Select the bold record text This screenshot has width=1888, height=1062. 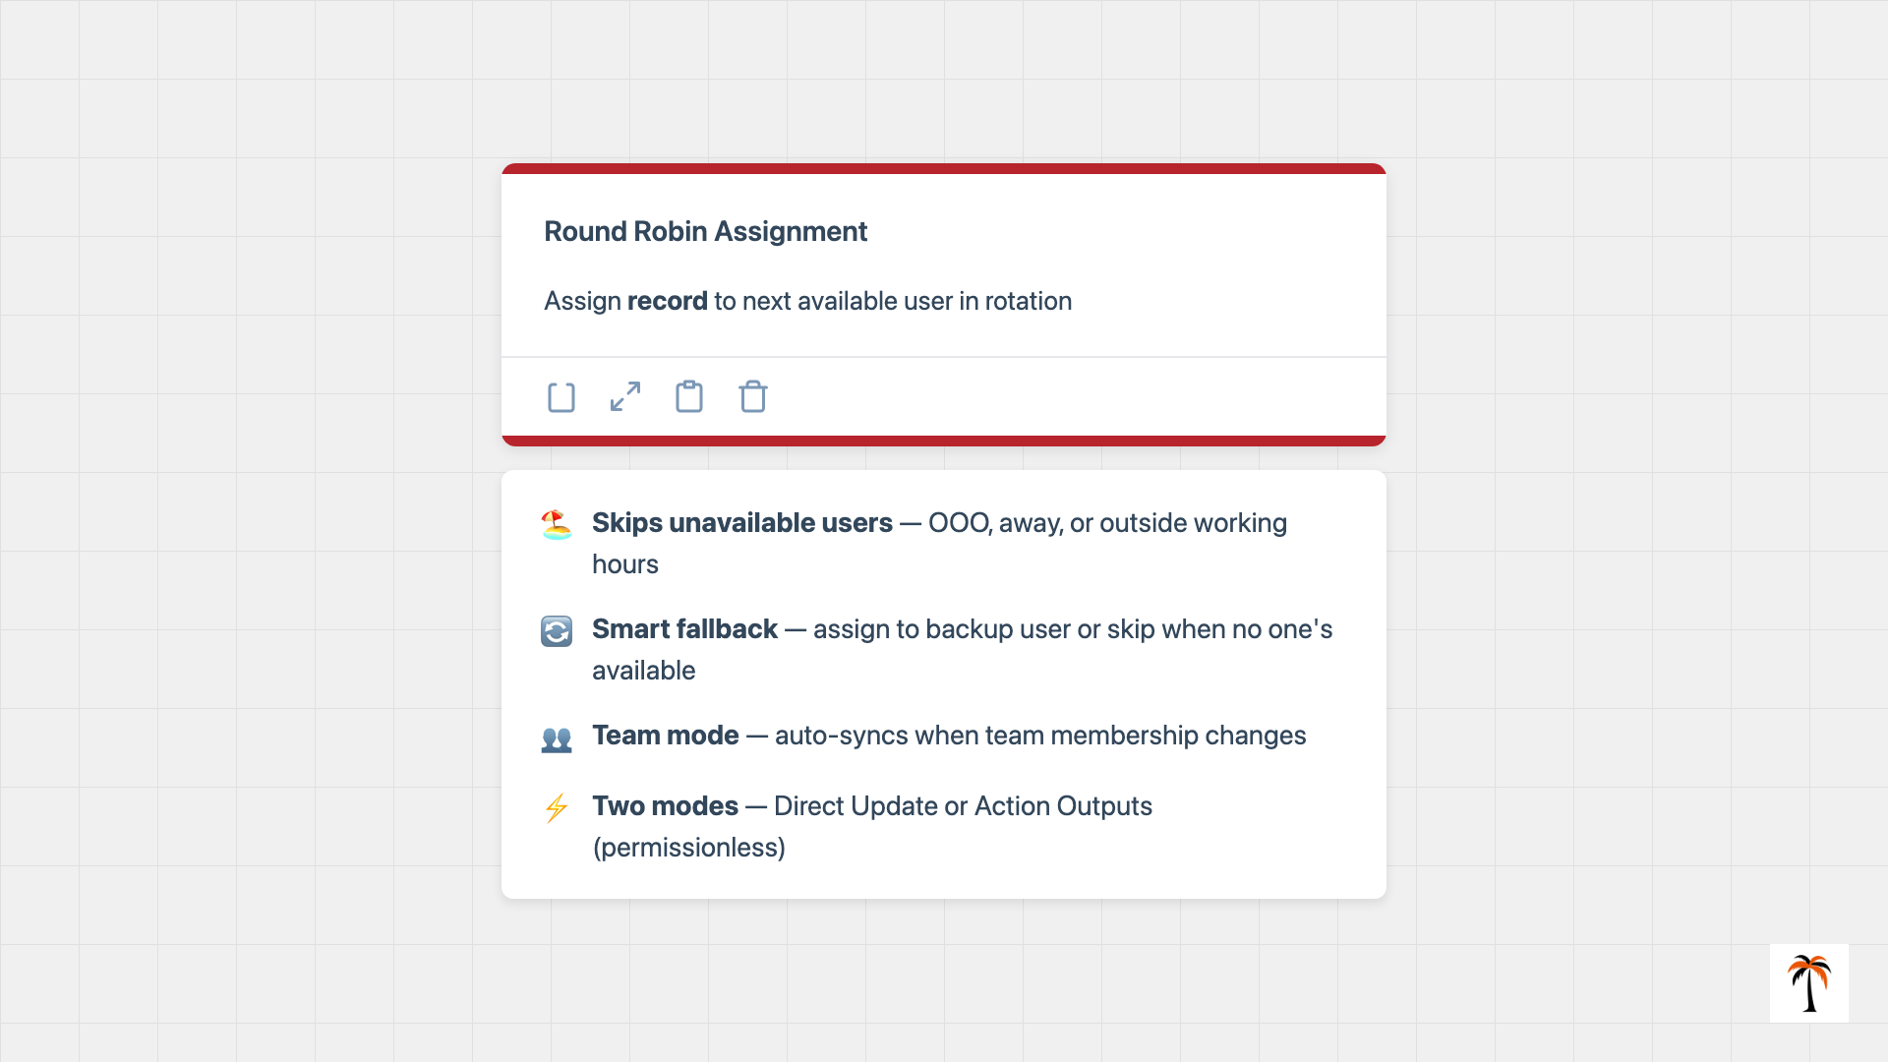tap(668, 301)
